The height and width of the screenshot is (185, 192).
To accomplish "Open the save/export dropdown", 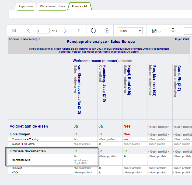I will pos(156,31).
